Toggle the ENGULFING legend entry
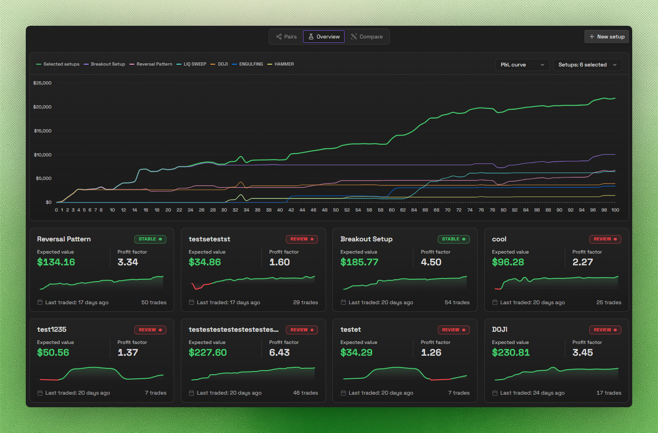The width and height of the screenshot is (658, 433). click(x=248, y=64)
